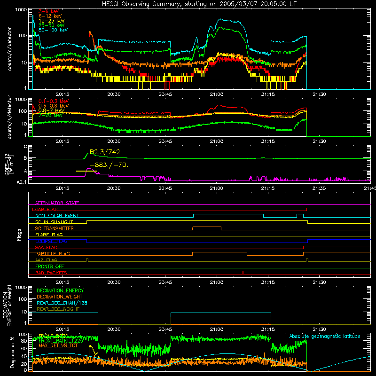Click the DECIMATION_WEIGHT legend label
The width and height of the screenshot is (376, 376).
(60, 297)
